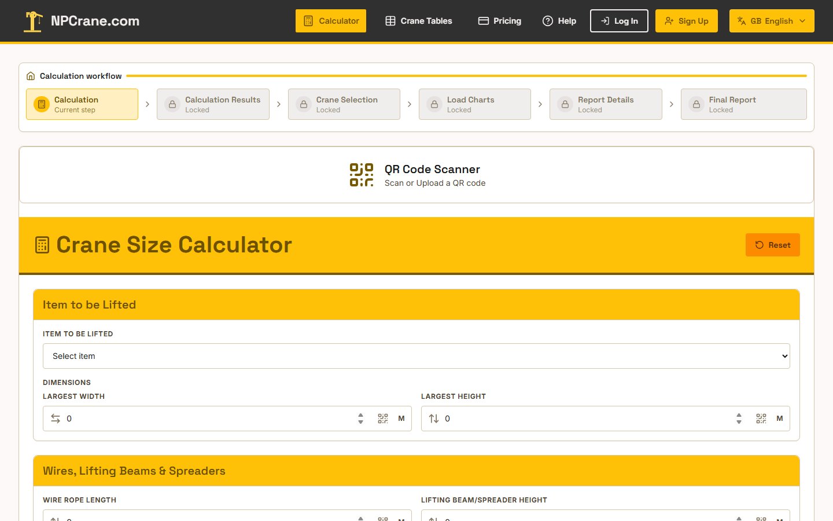The image size is (833, 521).
Task: Click the Item to be Lifted section header
Action: [x=417, y=304]
